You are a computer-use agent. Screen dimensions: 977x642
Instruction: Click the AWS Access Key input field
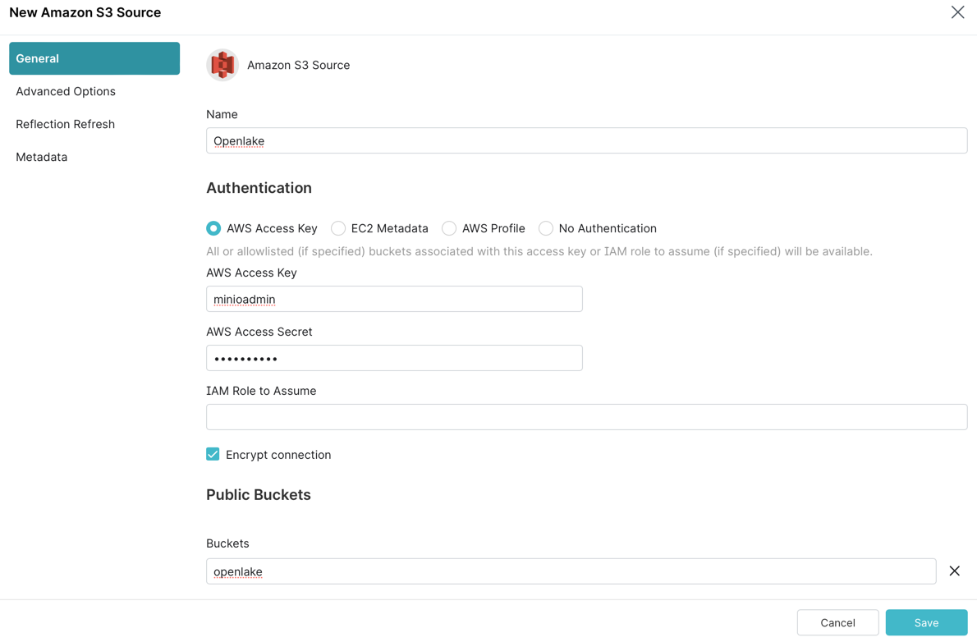tap(394, 299)
